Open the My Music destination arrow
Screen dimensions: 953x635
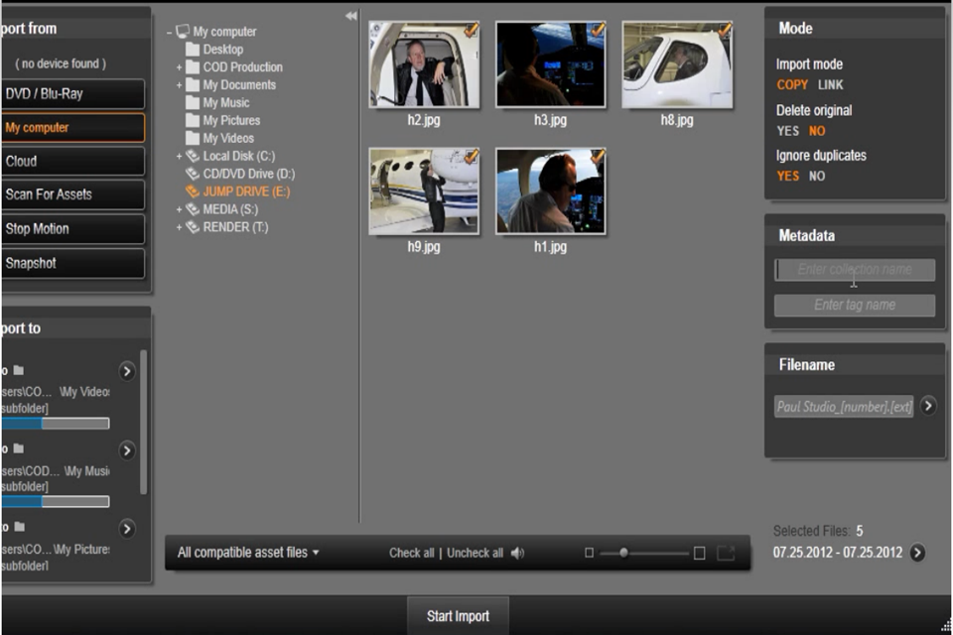coord(126,450)
